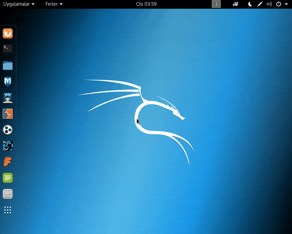This screenshot has width=292, height=234.
Task: Launch Burp Suite from the dock
Action: click(x=8, y=114)
